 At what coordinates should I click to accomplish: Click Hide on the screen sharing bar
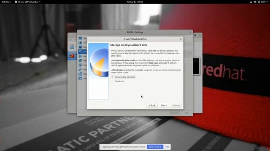pos(167,147)
